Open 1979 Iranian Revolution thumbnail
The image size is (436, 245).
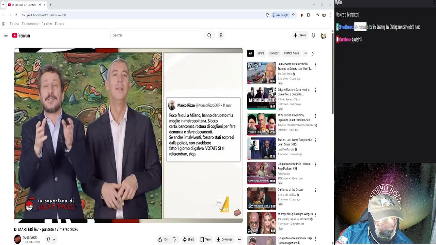[262, 124]
